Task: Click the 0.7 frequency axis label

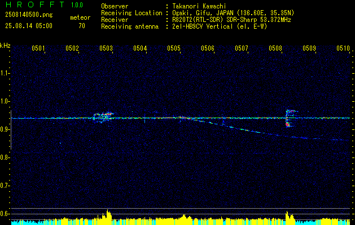Action: pos(5,186)
